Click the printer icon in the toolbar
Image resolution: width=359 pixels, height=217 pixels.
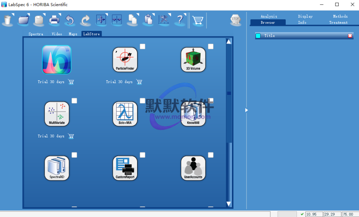(x=54, y=20)
